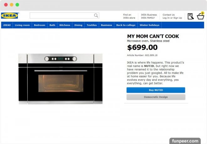
Task: Click the IKEA logo
Action: (x=10, y=16)
